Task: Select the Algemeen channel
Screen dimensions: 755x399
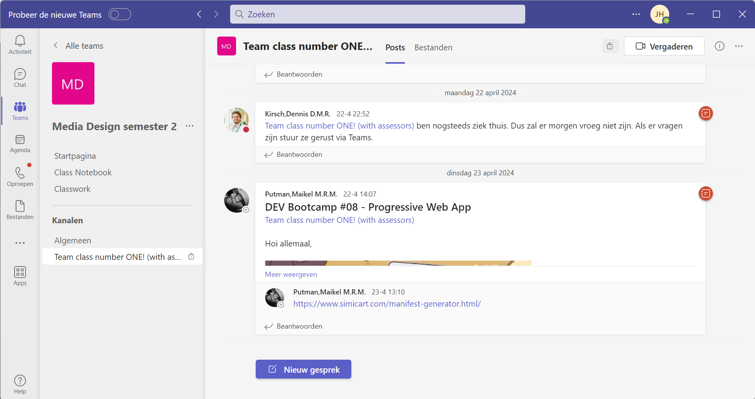Action: [73, 241]
